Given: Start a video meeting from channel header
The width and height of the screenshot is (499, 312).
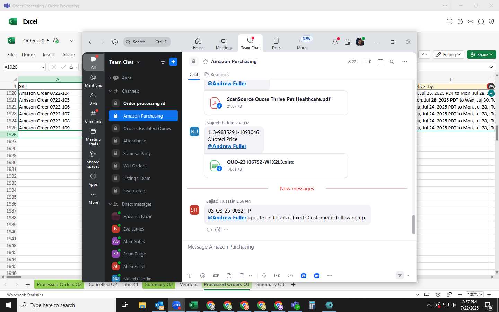Looking at the screenshot, I should click(368, 62).
